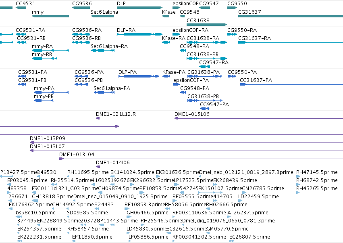Viewport: 343px width, 243px height.
Task: Click protein label CG31638-PA
Action: [204, 72]
